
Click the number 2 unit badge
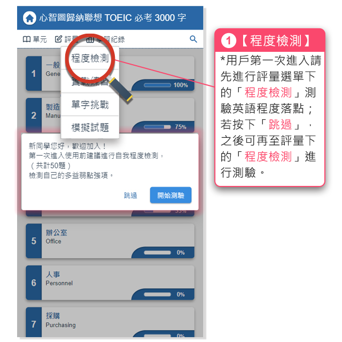point(34,115)
